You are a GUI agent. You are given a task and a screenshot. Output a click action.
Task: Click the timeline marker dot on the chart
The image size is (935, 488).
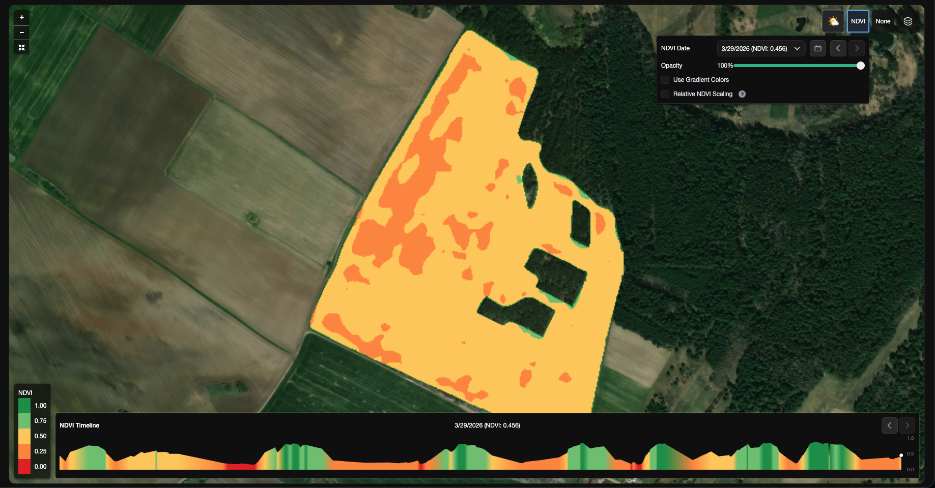[x=901, y=455]
